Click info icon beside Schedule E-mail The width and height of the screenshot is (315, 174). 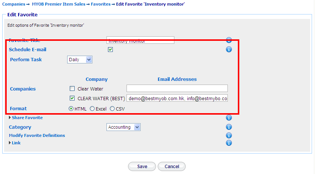tap(229, 49)
